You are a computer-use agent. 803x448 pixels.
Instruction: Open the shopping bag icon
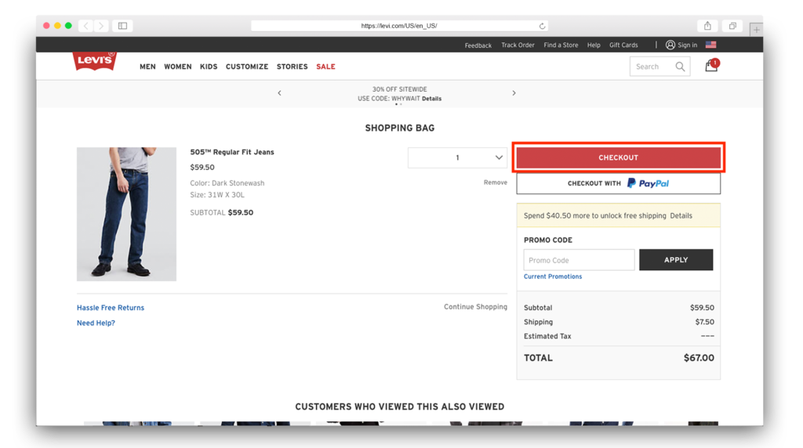(710, 66)
